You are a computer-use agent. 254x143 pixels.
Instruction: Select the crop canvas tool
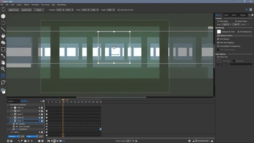[x=3, y=83]
